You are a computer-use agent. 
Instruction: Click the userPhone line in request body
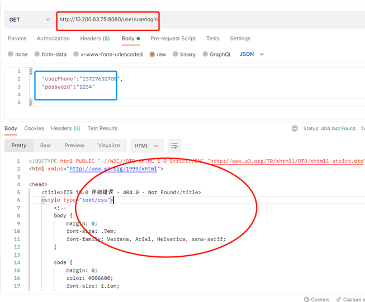tap(82, 79)
